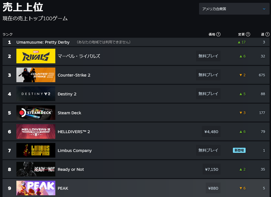Click the 新登場 badge on Limbus Company
Viewport: 271px width, 197px height.
pos(239,151)
